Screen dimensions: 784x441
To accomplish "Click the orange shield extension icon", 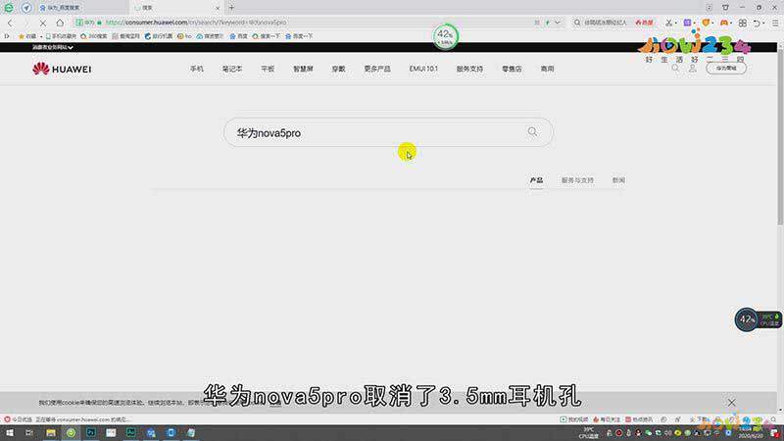I will tap(706, 23).
